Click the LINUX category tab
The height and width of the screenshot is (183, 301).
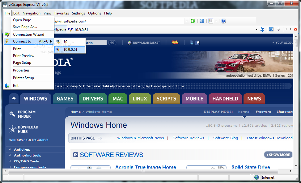pyautogui.click(x=140, y=99)
